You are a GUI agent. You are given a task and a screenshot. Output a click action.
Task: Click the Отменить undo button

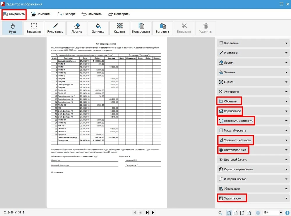coord(92,14)
